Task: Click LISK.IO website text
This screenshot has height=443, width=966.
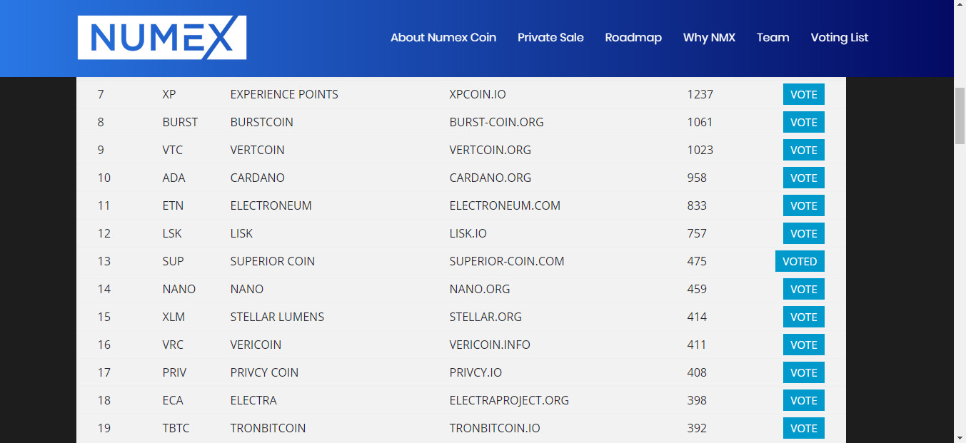Action: coord(468,233)
